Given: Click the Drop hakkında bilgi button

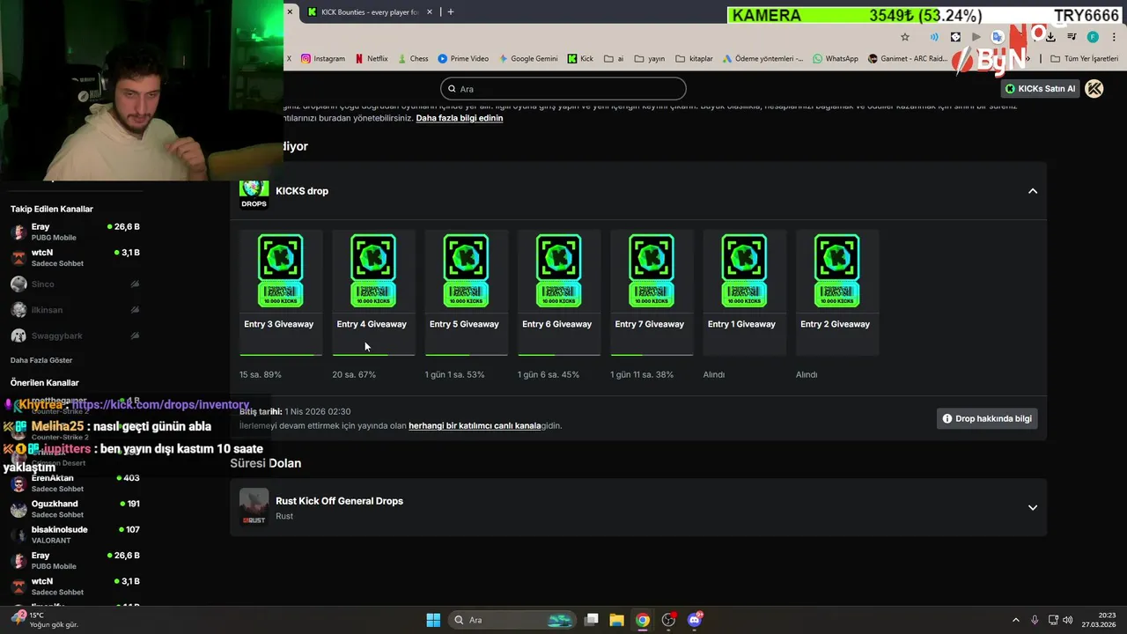Looking at the screenshot, I should click(987, 418).
